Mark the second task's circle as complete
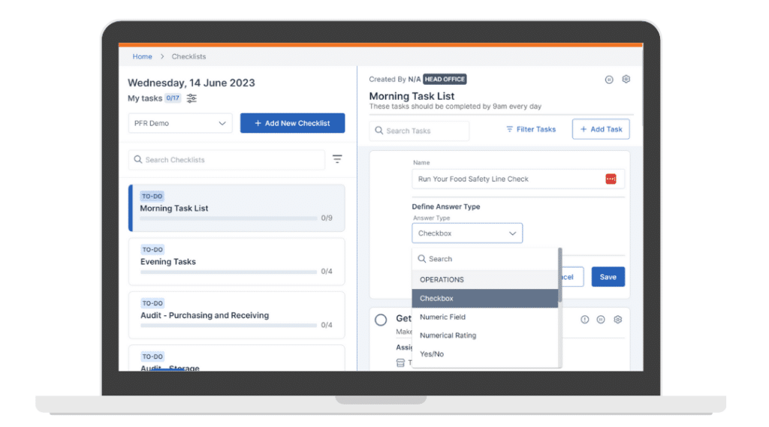Image resolution: width=769 pixels, height=427 pixels. click(381, 320)
